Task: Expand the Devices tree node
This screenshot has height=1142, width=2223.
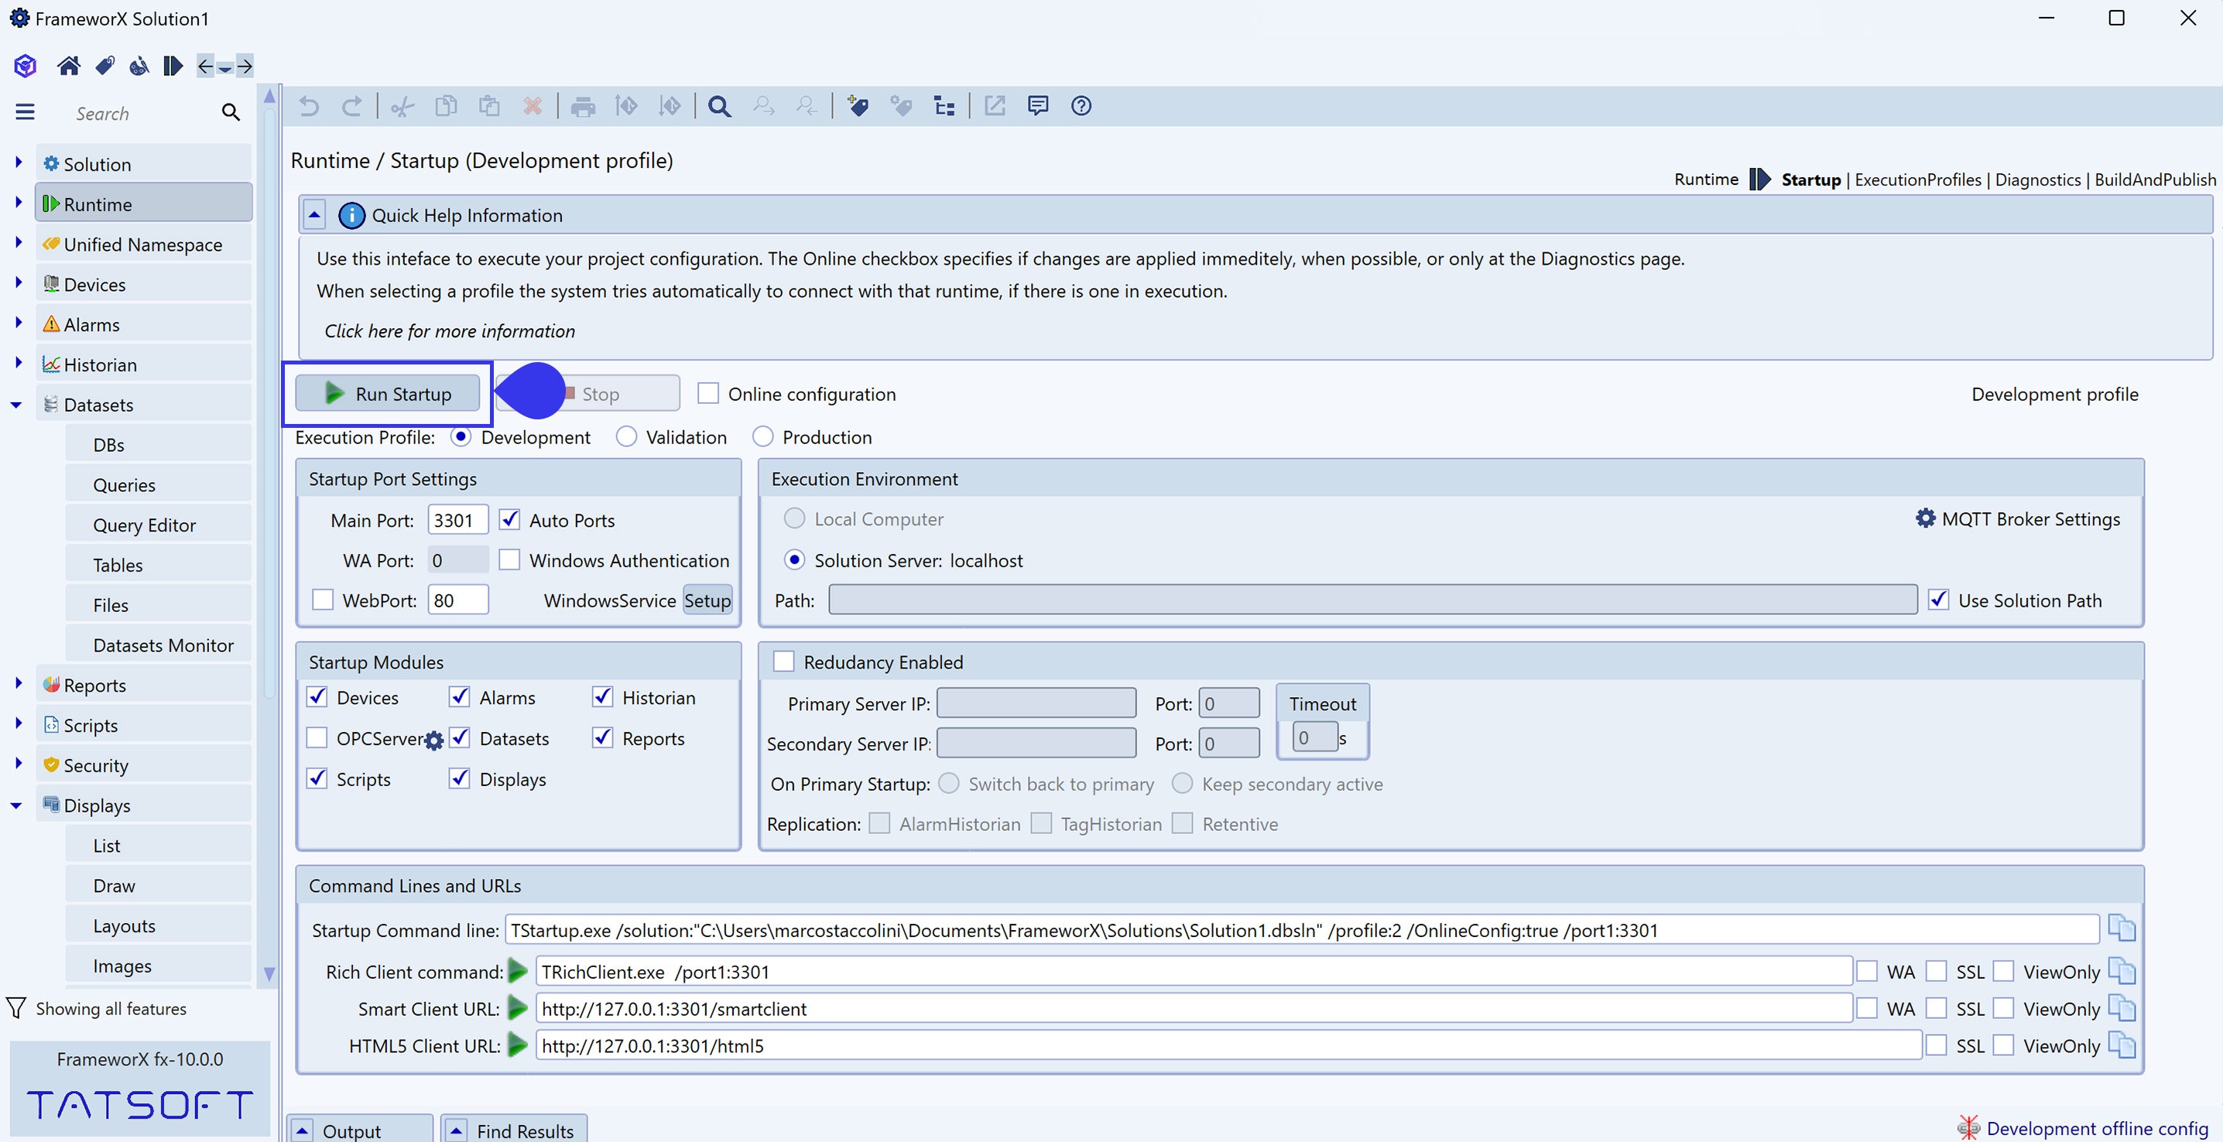Action: pos(18,282)
